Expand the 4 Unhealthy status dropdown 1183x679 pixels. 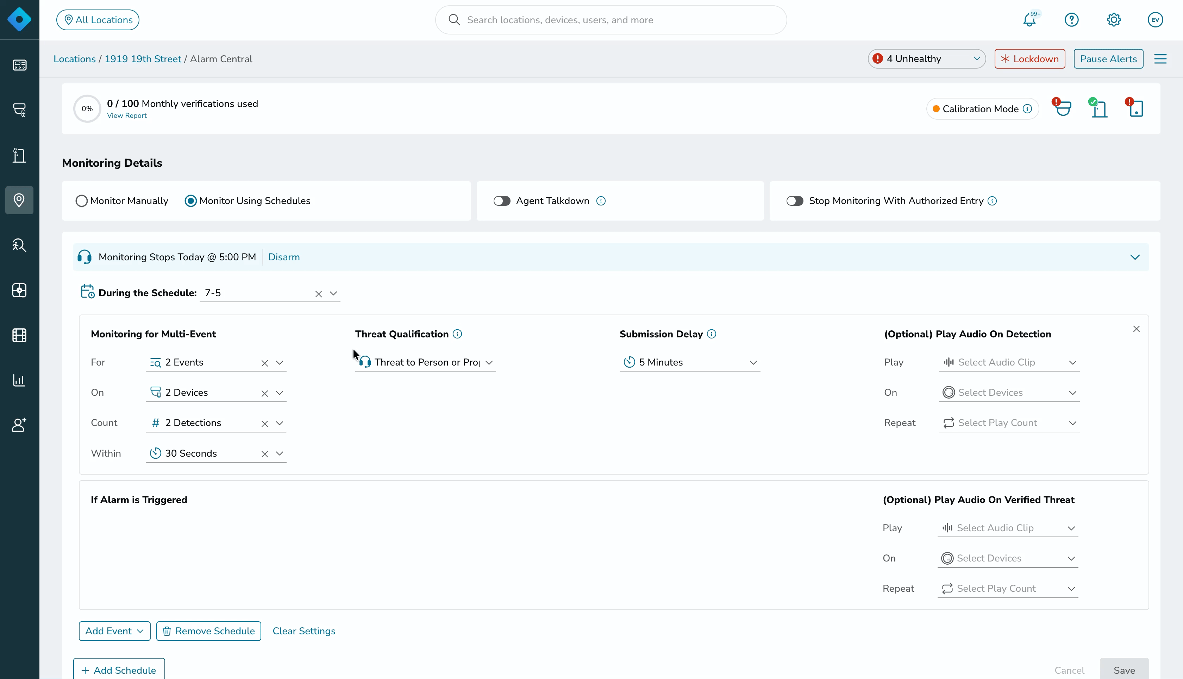coord(926,59)
